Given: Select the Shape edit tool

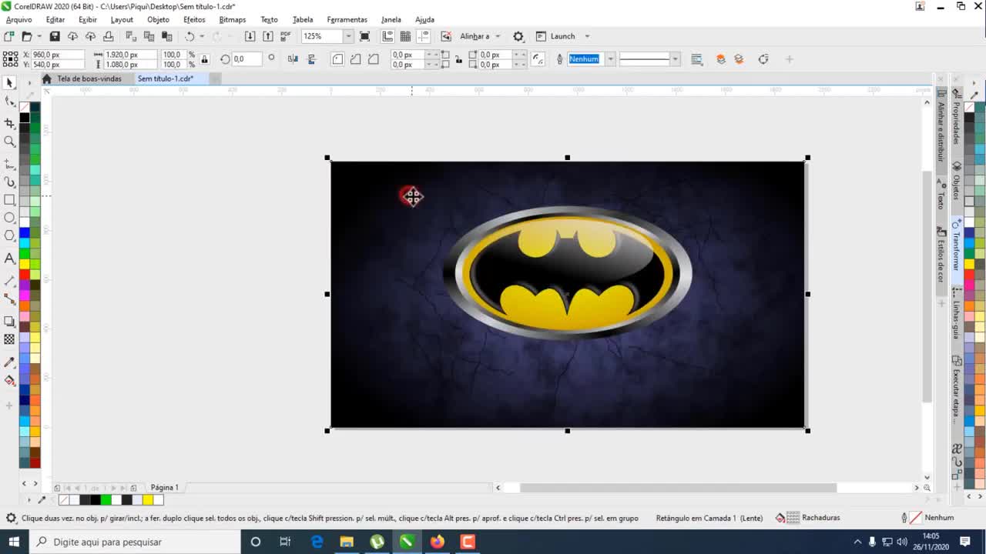Looking at the screenshot, I should point(9,102).
